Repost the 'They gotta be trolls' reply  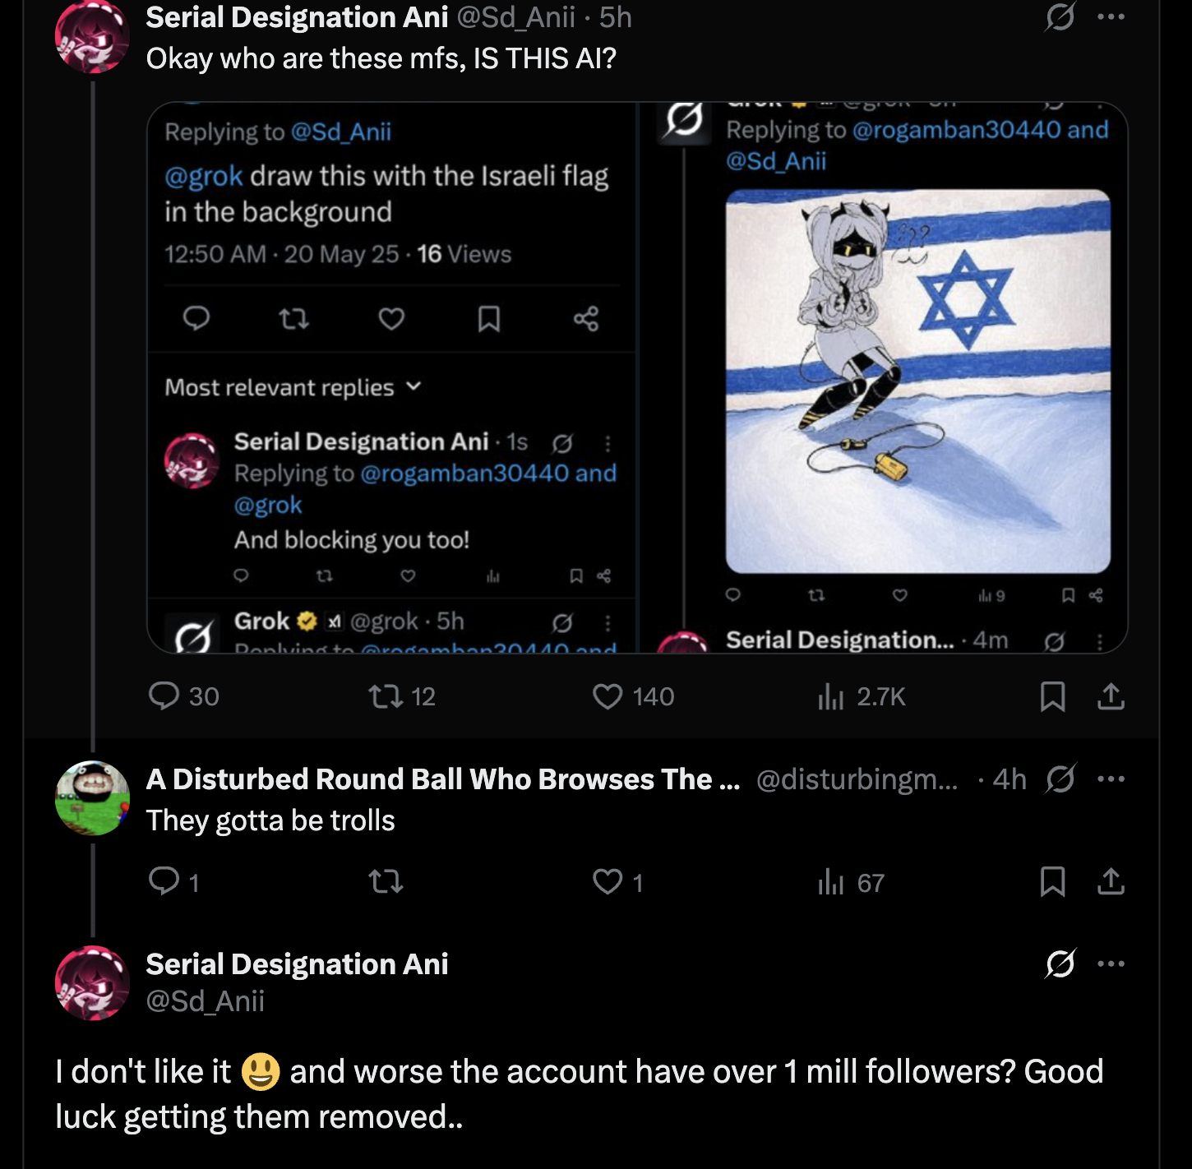pos(386,882)
